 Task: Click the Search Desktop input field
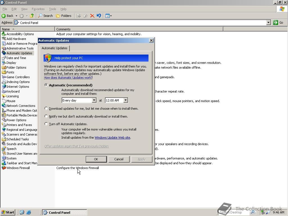tap(234, 212)
